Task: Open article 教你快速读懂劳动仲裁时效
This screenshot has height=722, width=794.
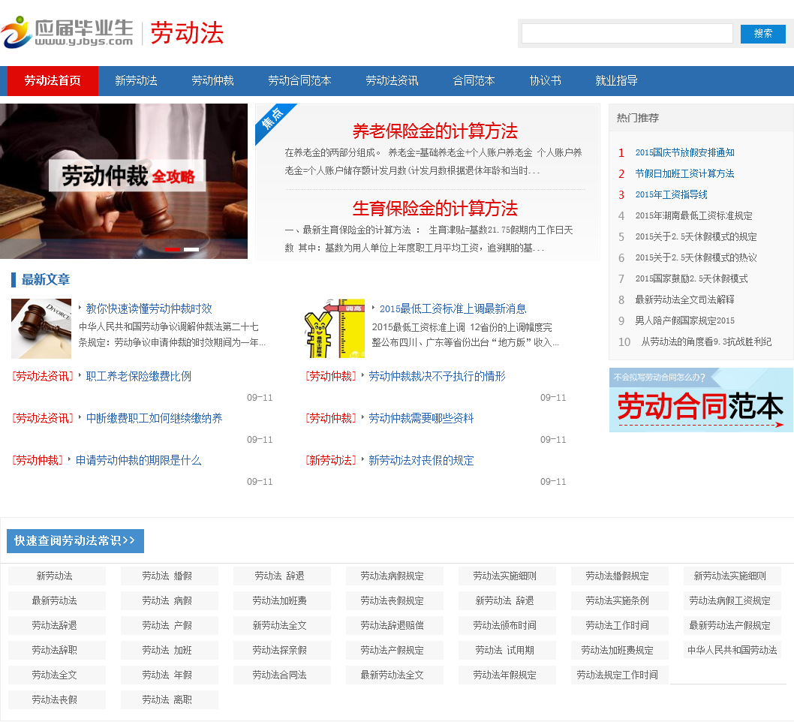Action: (149, 309)
